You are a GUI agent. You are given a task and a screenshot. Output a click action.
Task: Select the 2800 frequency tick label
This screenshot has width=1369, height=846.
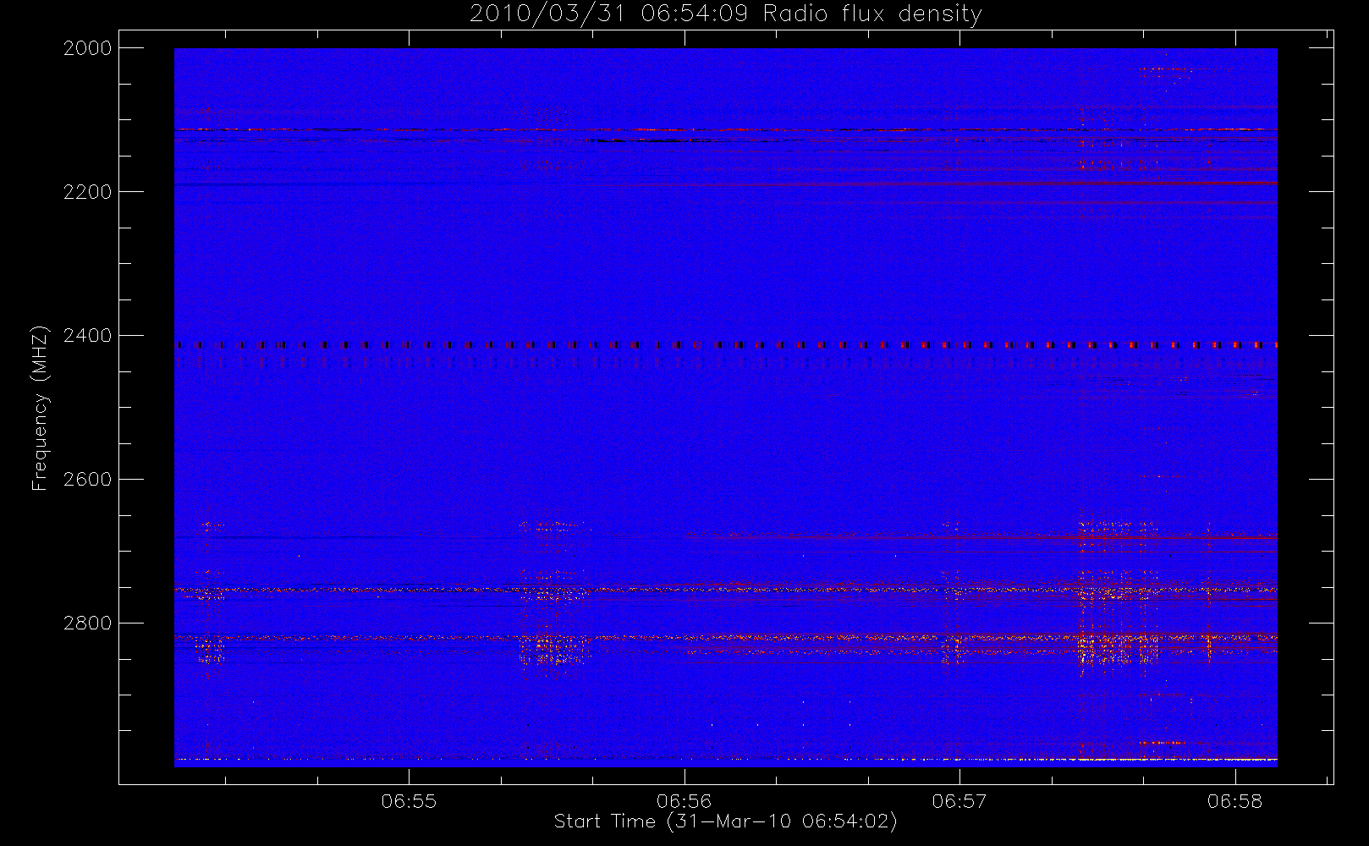pos(88,624)
